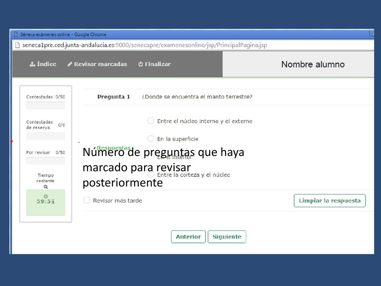Click the Contestadas progress bar

pyautogui.click(x=46, y=105)
